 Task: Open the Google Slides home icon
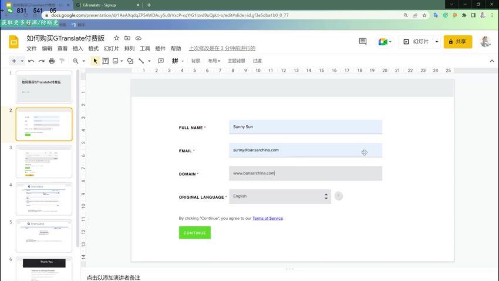click(14, 42)
